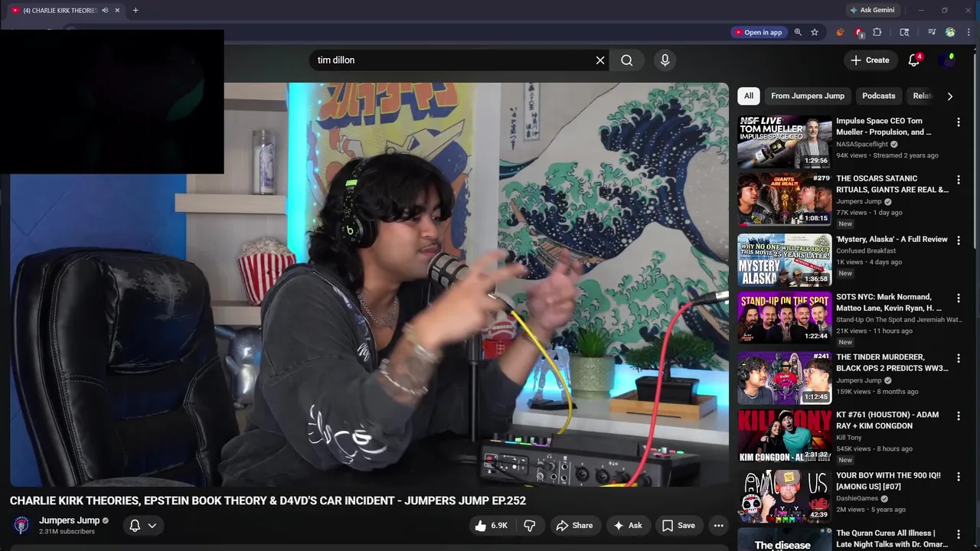Like the video showing 6.9K likes
The height and width of the screenshot is (551, 980).
491,526
